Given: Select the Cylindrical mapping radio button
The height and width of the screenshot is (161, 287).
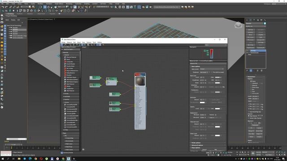Looking at the screenshot, I should pyautogui.click(x=251, y=83).
